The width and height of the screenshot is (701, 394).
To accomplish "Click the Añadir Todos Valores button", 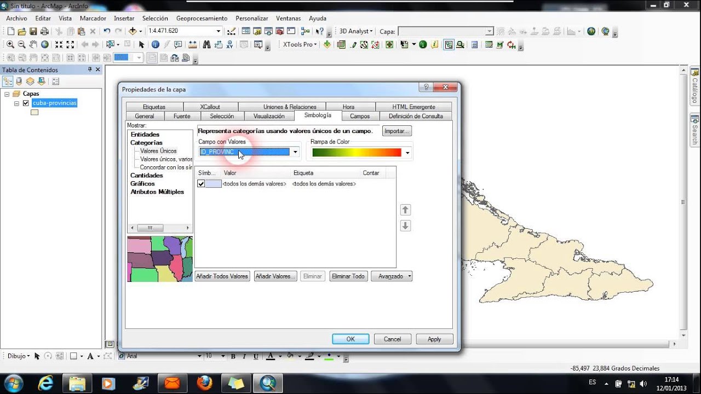I will (x=222, y=276).
